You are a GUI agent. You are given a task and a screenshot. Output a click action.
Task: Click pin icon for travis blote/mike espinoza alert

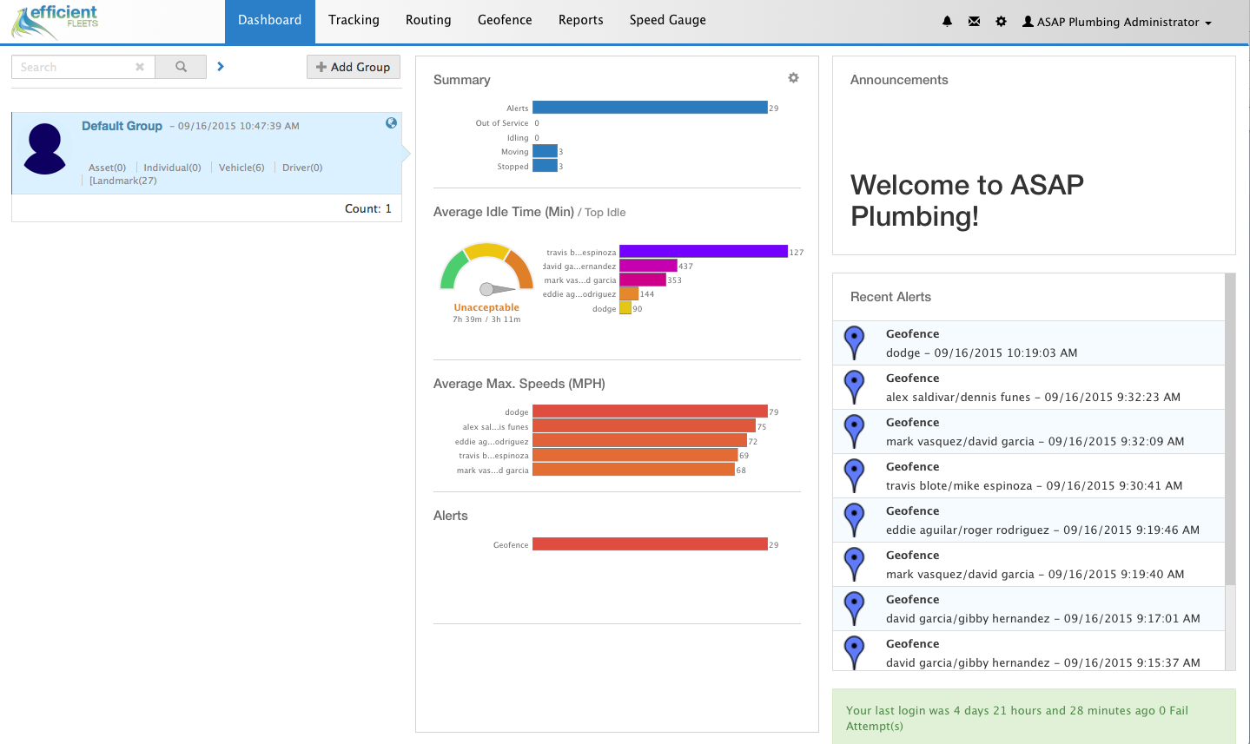855,476
